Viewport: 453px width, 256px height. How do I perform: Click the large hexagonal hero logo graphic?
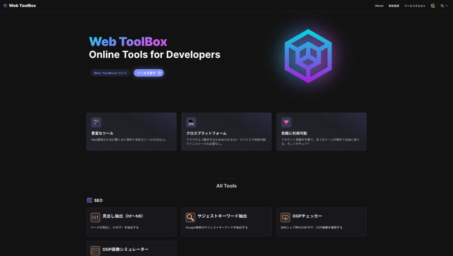308,56
